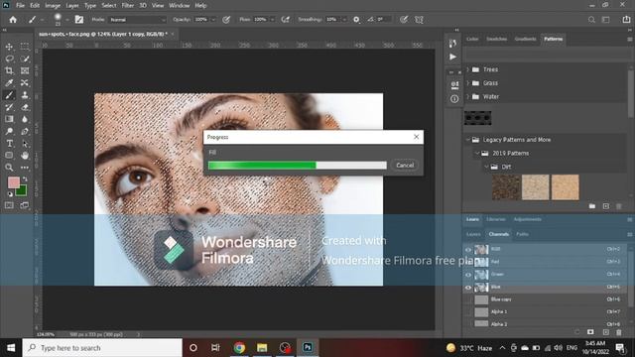
Task: Open the Filter menu
Action: tap(128, 6)
